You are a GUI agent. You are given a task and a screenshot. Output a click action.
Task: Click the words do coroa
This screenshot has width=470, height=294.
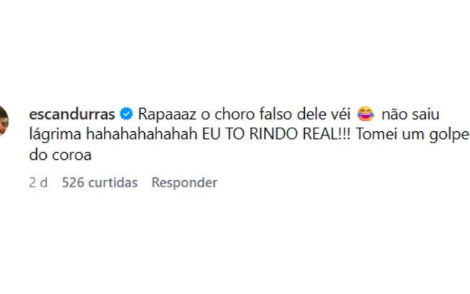click(x=60, y=155)
